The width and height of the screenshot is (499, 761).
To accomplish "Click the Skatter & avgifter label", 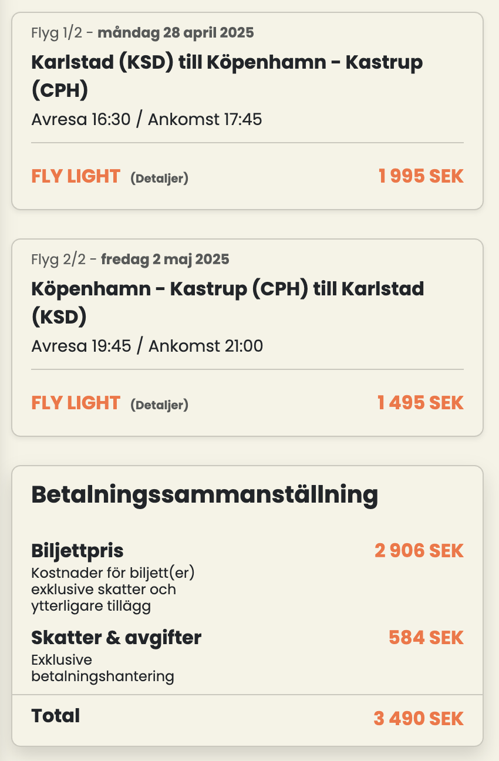I will tap(116, 638).
